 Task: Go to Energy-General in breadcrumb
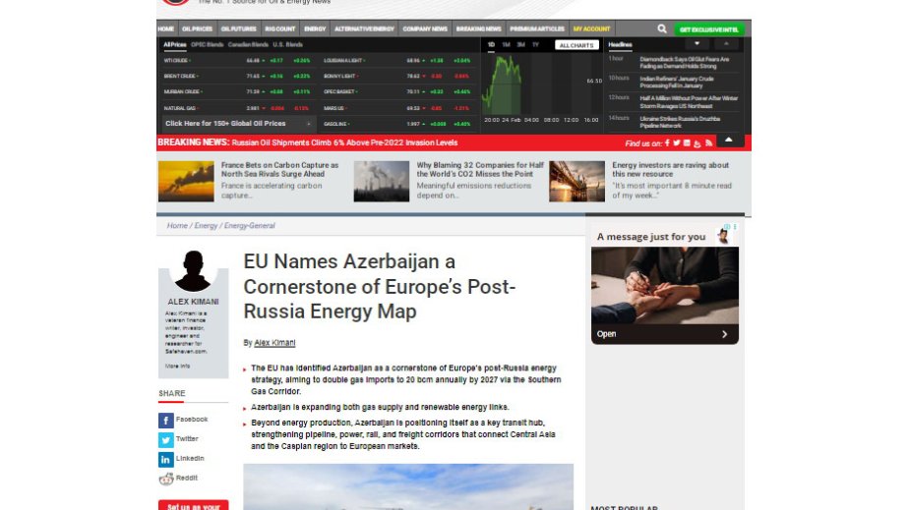[249, 225]
